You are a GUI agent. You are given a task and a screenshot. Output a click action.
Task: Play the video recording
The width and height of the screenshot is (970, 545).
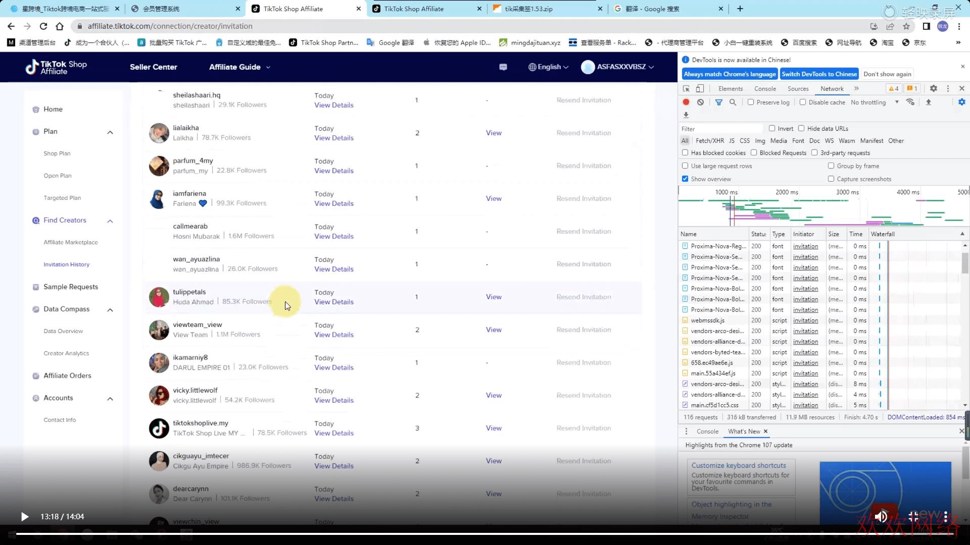pos(24,516)
